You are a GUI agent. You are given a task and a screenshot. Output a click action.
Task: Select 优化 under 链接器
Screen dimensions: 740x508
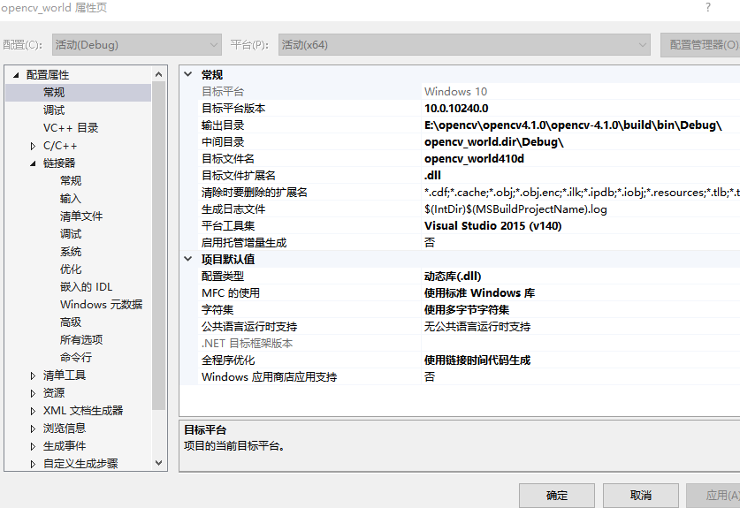tap(71, 269)
